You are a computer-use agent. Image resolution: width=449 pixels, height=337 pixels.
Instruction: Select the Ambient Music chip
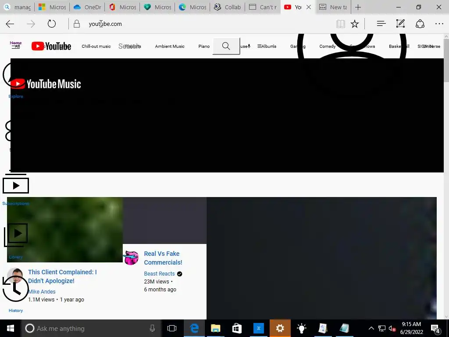(170, 46)
